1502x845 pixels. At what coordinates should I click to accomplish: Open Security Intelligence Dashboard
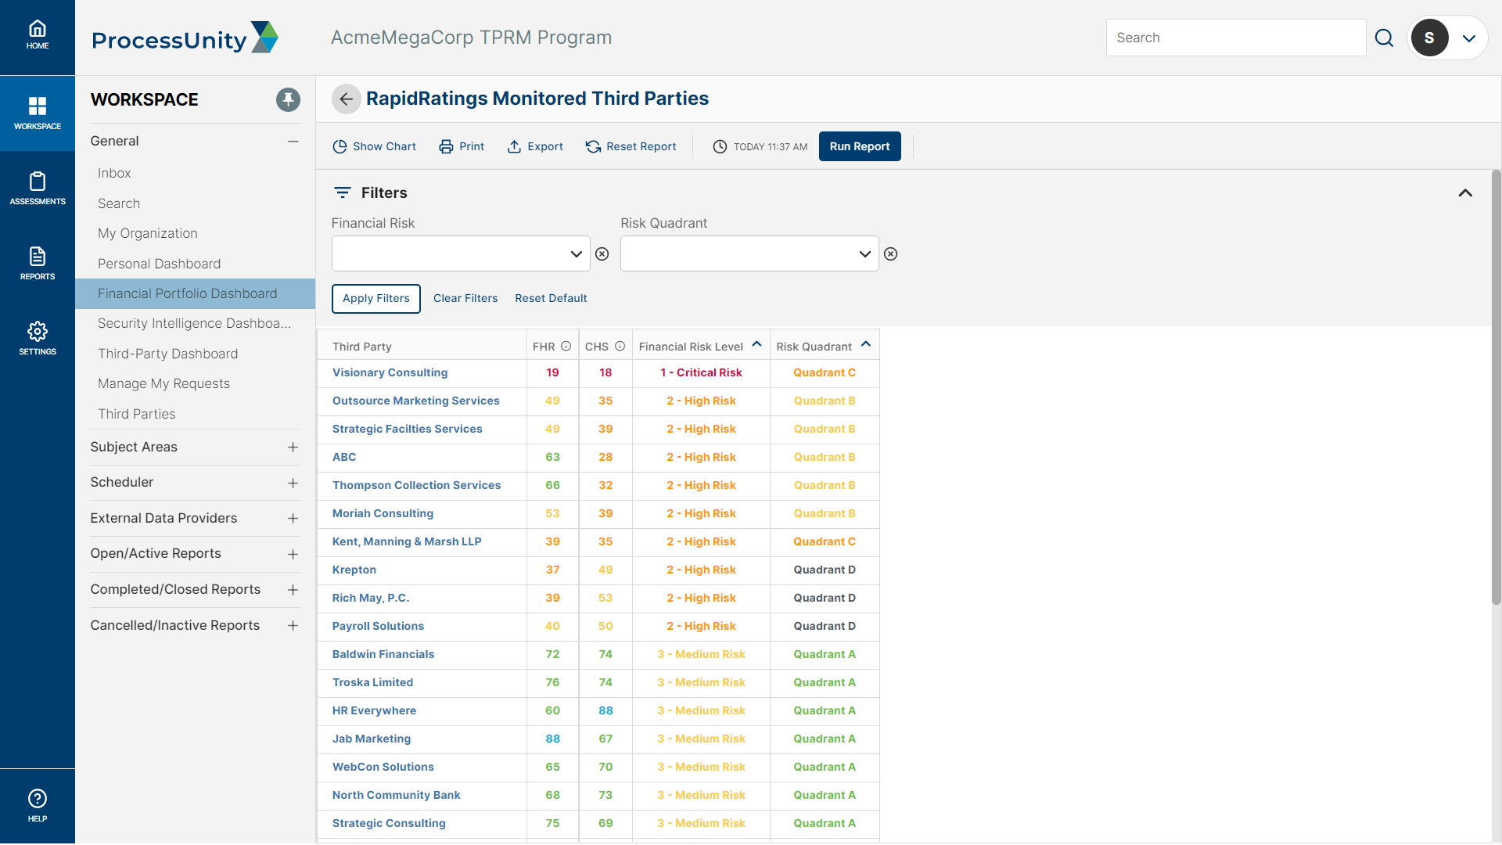(x=196, y=323)
